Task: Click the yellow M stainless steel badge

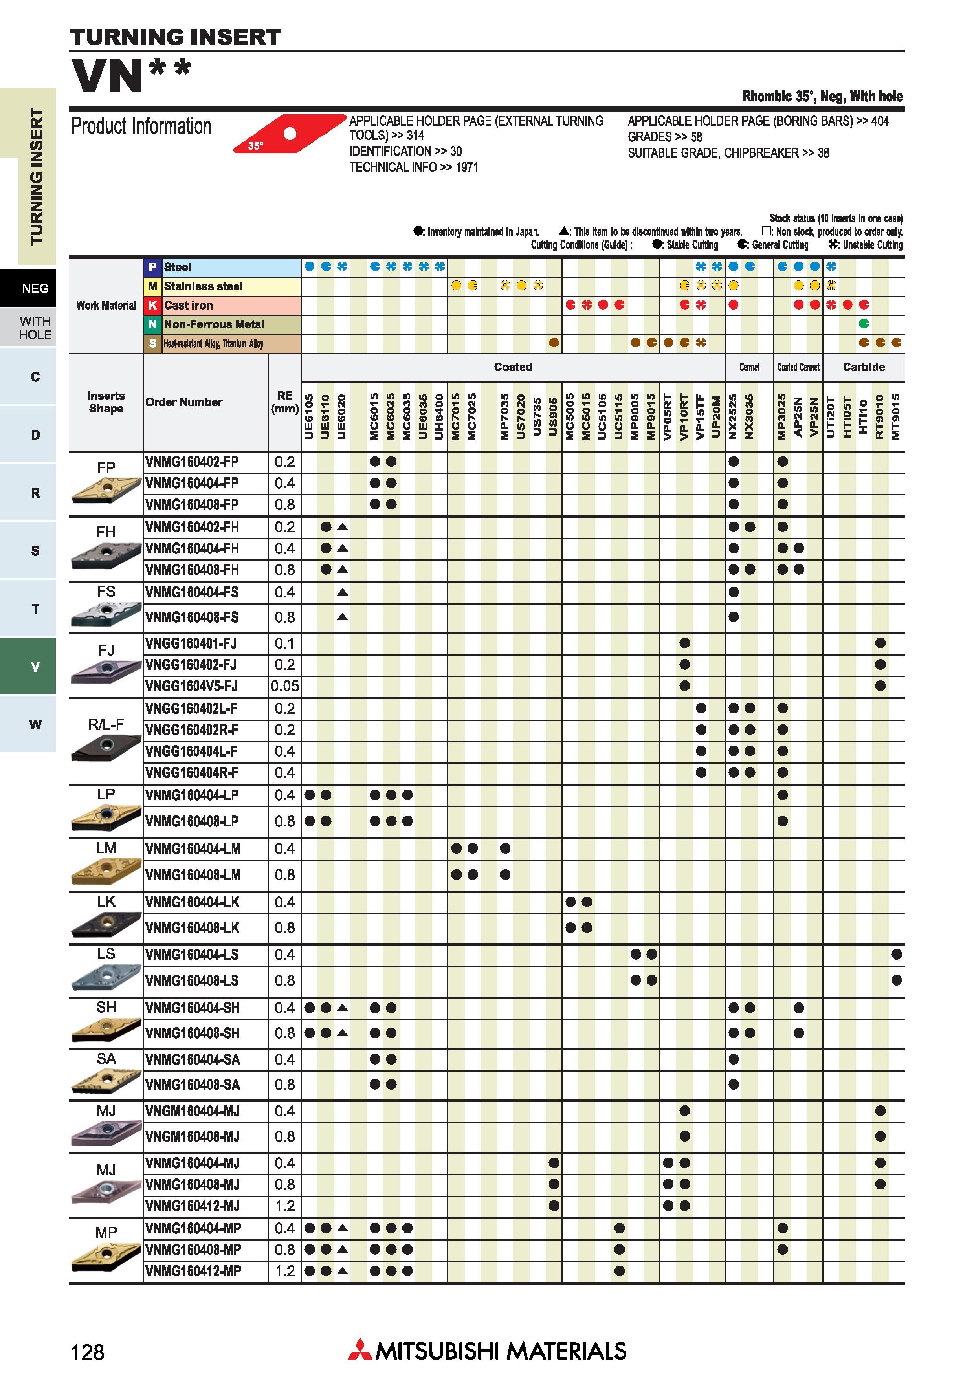Action: point(152,286)
